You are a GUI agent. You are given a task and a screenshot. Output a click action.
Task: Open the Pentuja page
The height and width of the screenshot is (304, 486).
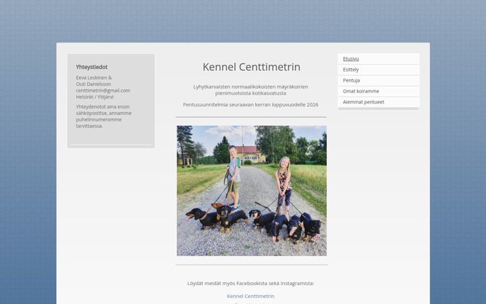coord(379,80)
